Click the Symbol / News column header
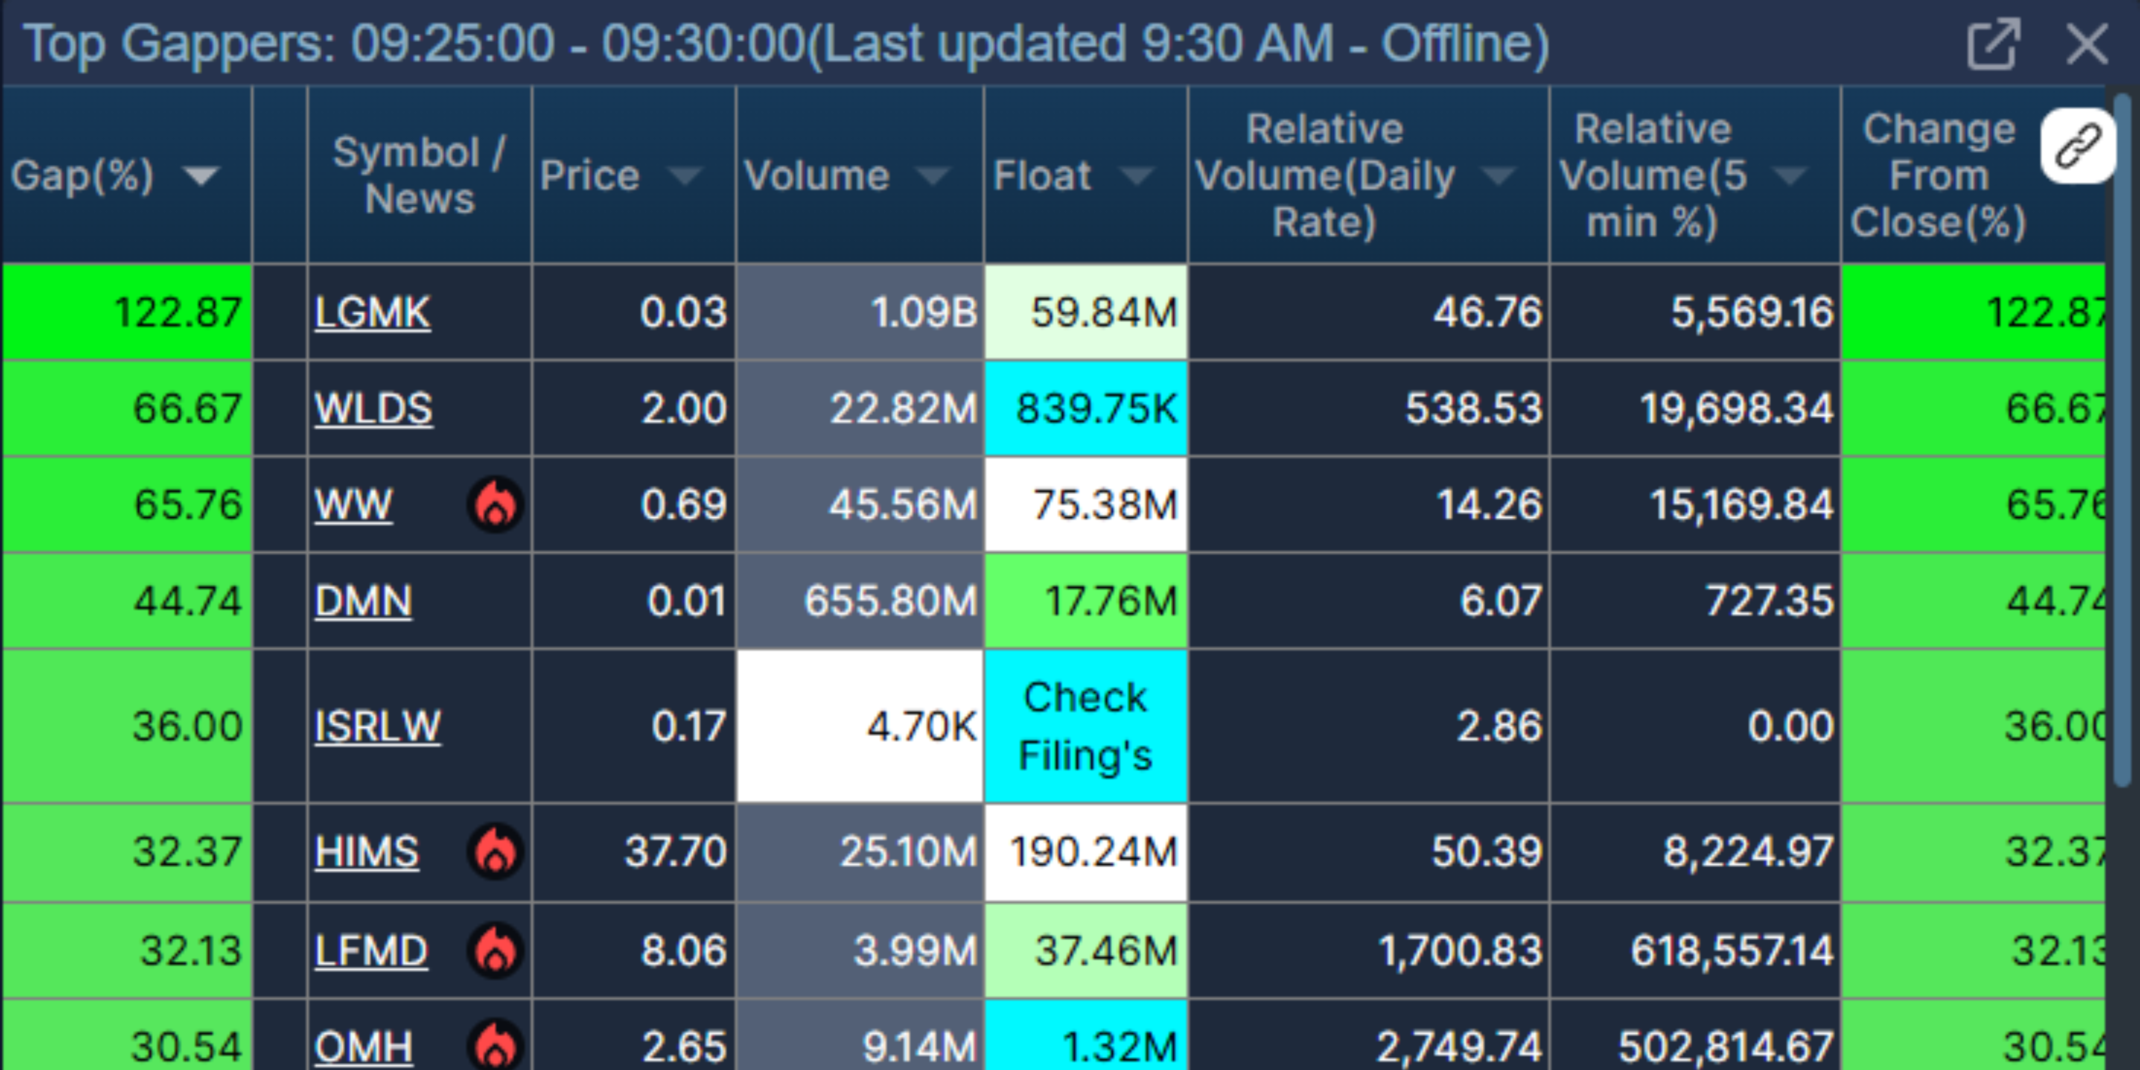The width and height of the screenshot is (2140, 1070). [x=420, y=175]
